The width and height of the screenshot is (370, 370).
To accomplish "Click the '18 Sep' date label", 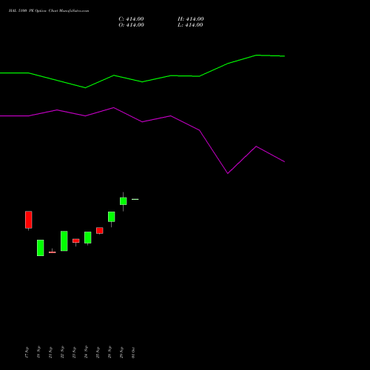I will (38, 352).
